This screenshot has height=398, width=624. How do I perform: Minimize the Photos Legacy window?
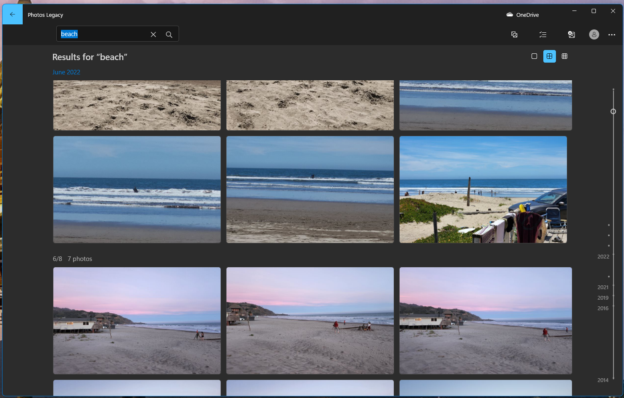574,11
